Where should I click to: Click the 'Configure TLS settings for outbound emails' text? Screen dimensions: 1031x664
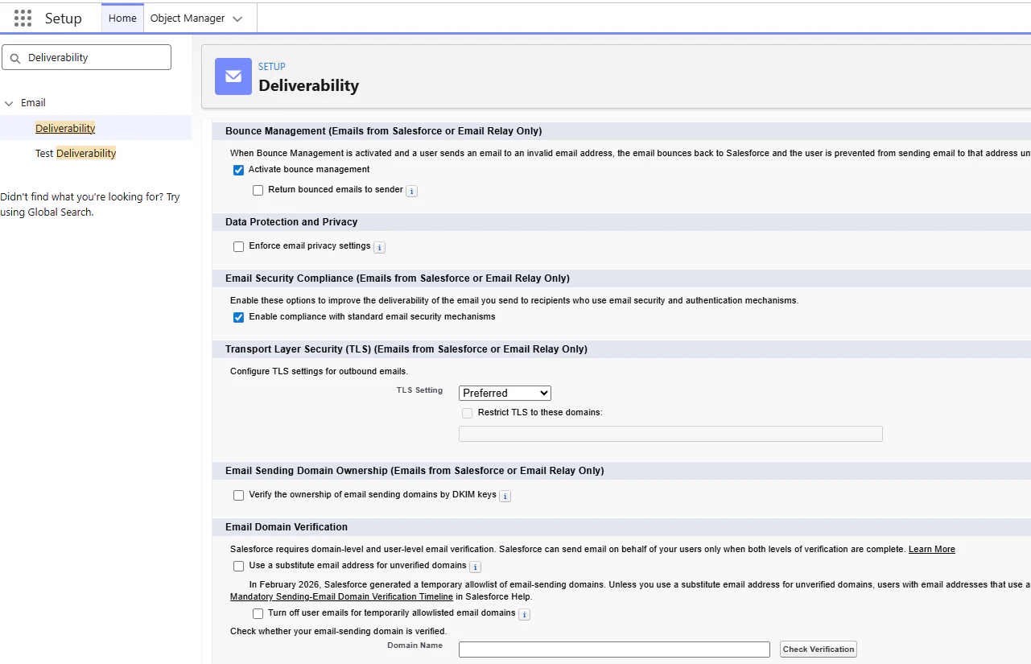320,372
